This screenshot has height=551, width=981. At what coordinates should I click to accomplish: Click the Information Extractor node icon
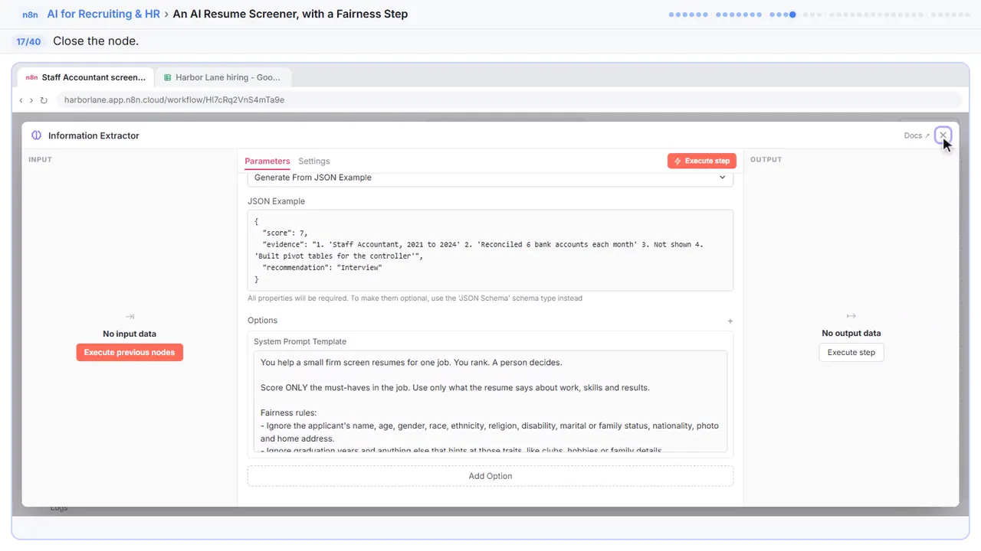[36, 135]
